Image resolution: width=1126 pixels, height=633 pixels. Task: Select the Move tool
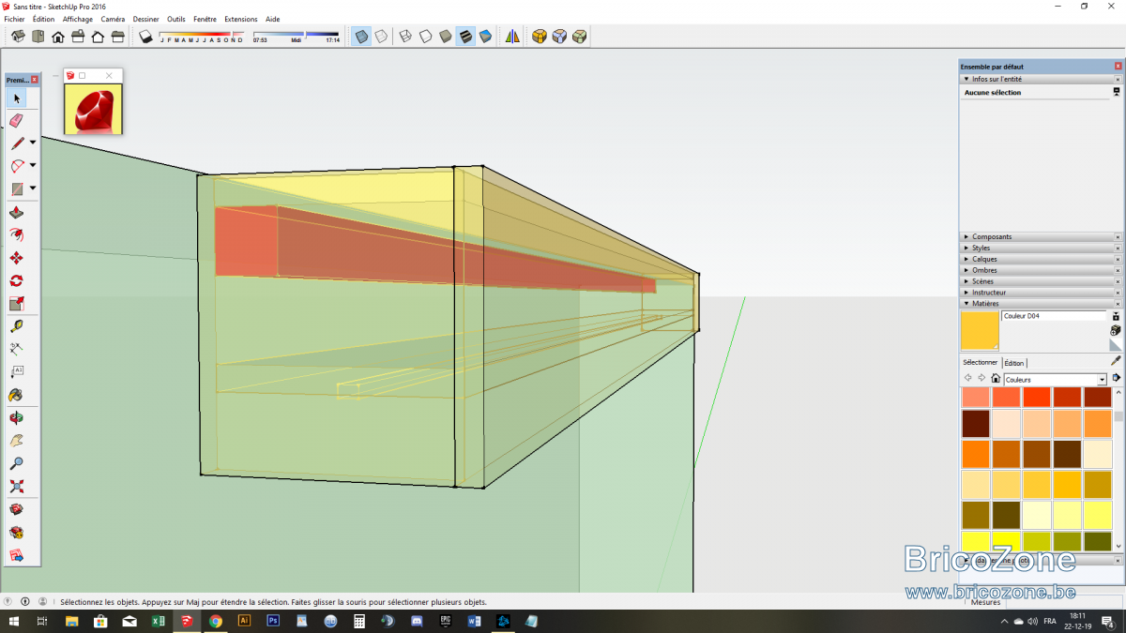pos(17,258)
